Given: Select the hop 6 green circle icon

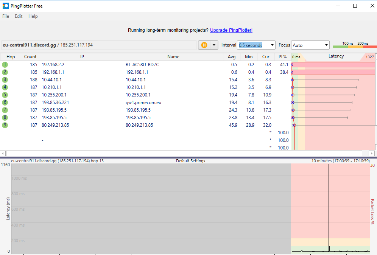Looking at the screenshot, I should (x=5, y=103).
